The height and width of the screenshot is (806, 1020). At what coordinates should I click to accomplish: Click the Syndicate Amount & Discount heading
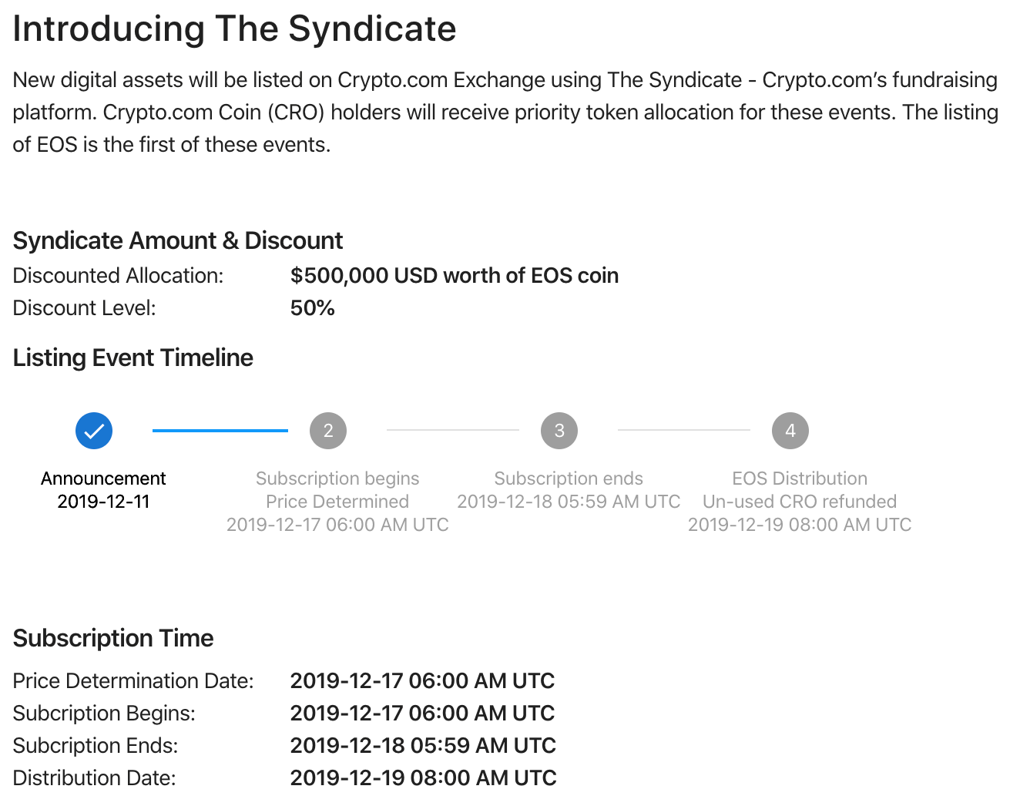click(178, 240)
